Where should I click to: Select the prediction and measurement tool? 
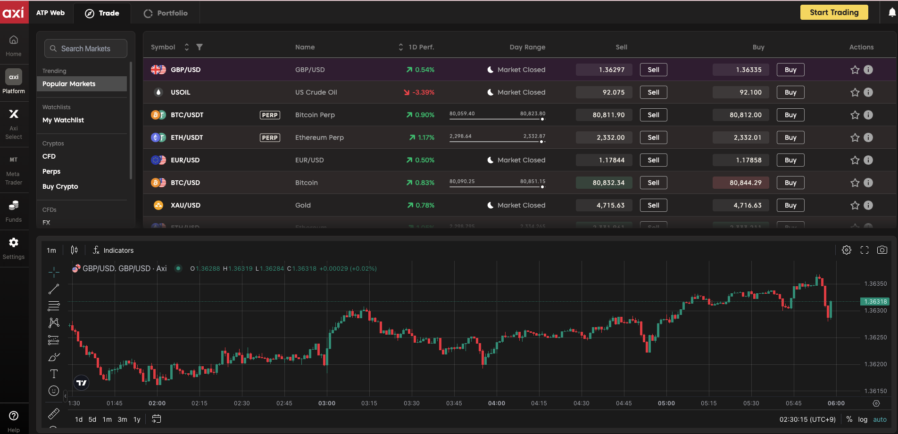54,340
